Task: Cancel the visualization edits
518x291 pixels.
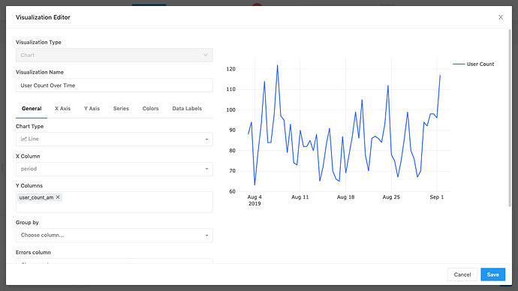Action: tap(462, 274)
